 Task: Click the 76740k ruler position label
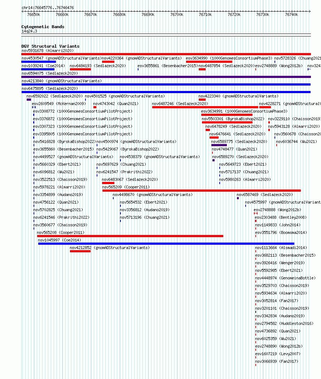(x=291, y=14)
